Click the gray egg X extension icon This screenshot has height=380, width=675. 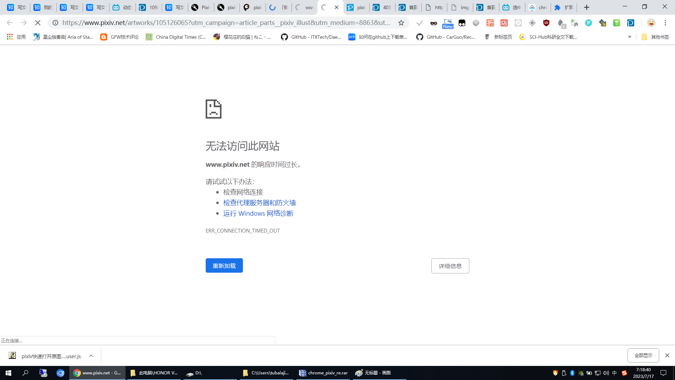pos(561,24)
